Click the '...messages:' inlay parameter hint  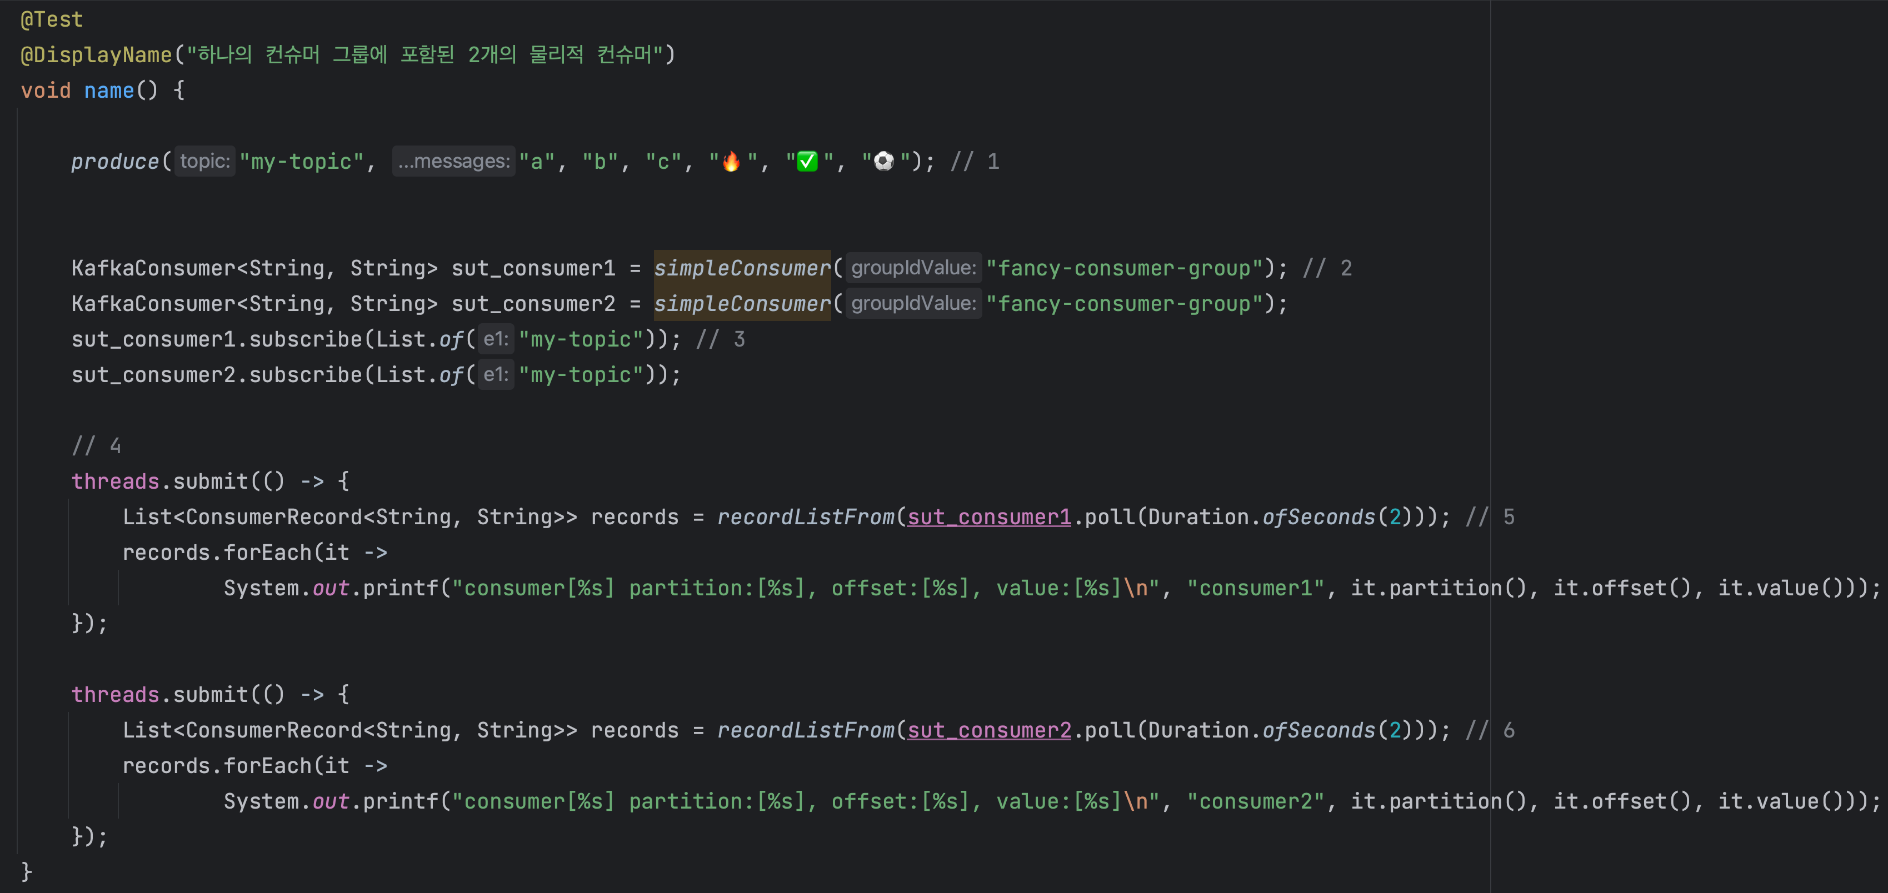[x=454, y=161]
